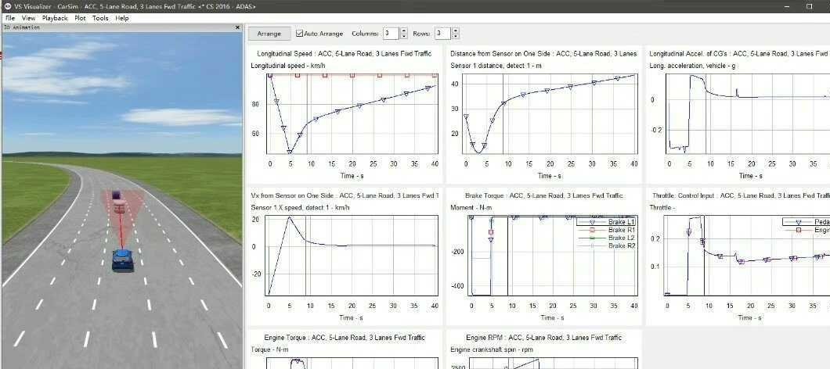830x369 pixels.
Task: Decrease Columns with the down arrow
Action: [x=404, y=37]
